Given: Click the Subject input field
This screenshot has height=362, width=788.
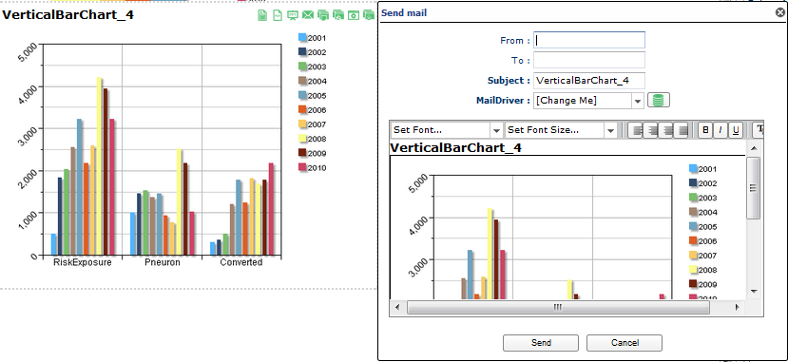Looking at the screenshot, I should click(589, 81).
